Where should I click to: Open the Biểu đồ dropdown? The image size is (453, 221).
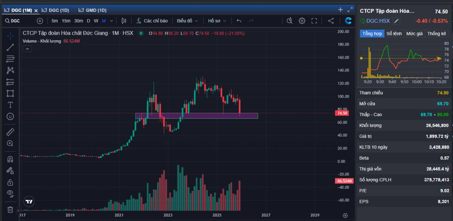click(x=187, y=21)
